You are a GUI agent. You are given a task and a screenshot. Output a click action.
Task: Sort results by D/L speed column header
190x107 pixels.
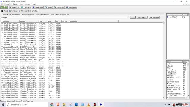pos(58,21)
